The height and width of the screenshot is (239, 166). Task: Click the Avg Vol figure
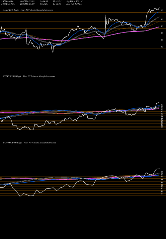click(x=74, y=1)
